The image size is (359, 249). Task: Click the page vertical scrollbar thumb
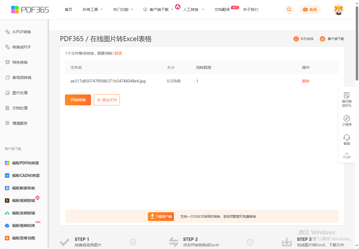pos(357,44)
